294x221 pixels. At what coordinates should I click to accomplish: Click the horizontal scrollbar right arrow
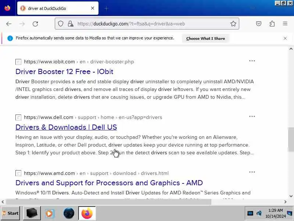(x=286, y=202)
